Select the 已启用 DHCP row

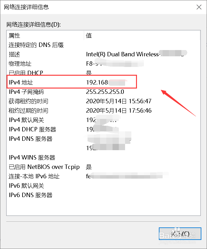(x=103, y=73)
